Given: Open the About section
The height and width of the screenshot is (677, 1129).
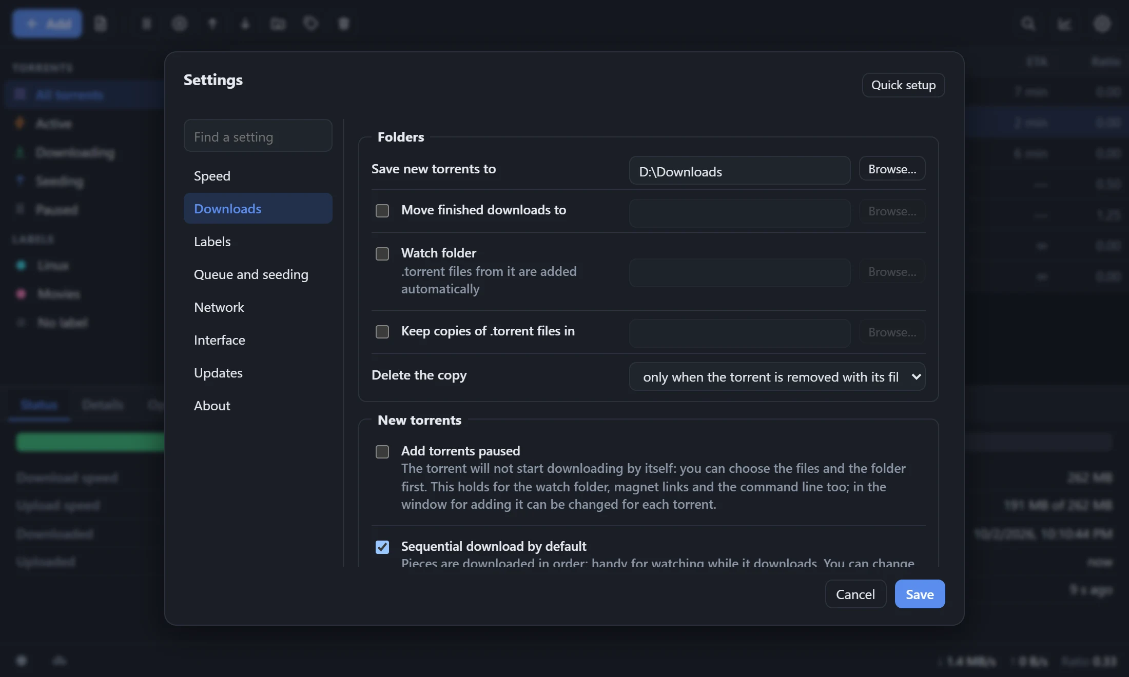Looking at the screenshot, I should [258, 406].
